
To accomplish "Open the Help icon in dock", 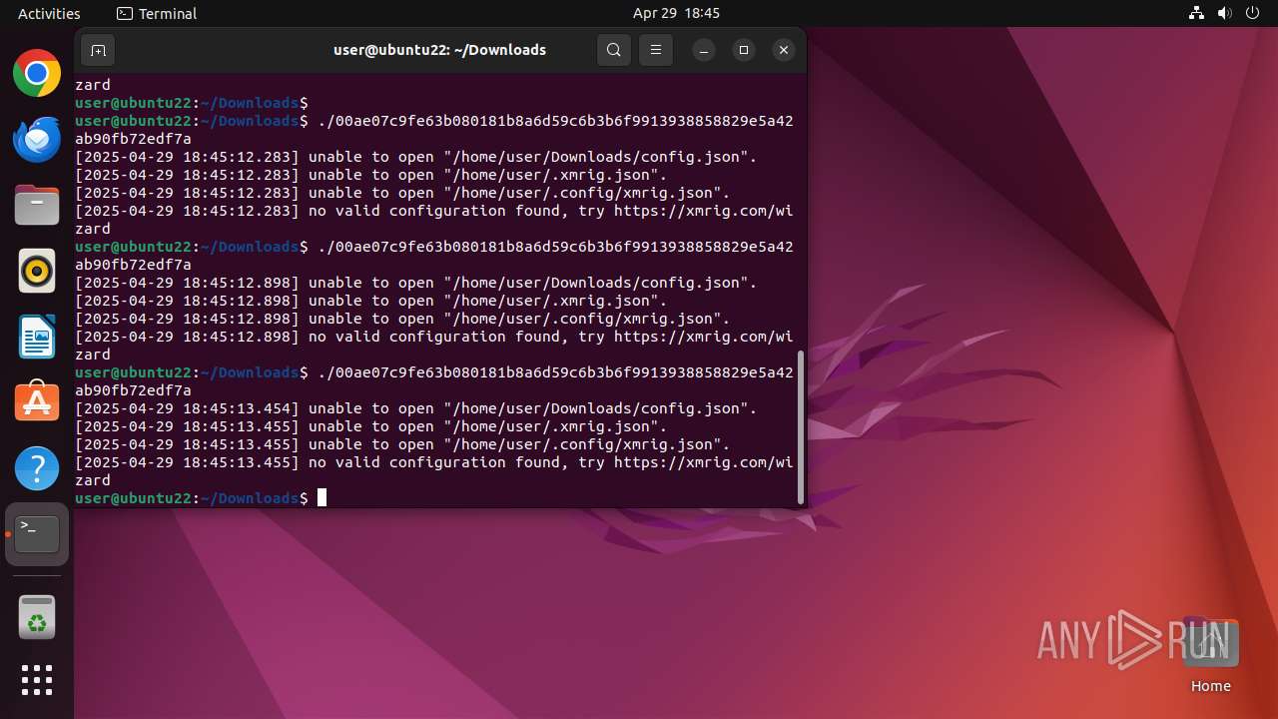I will click(37, 468).
